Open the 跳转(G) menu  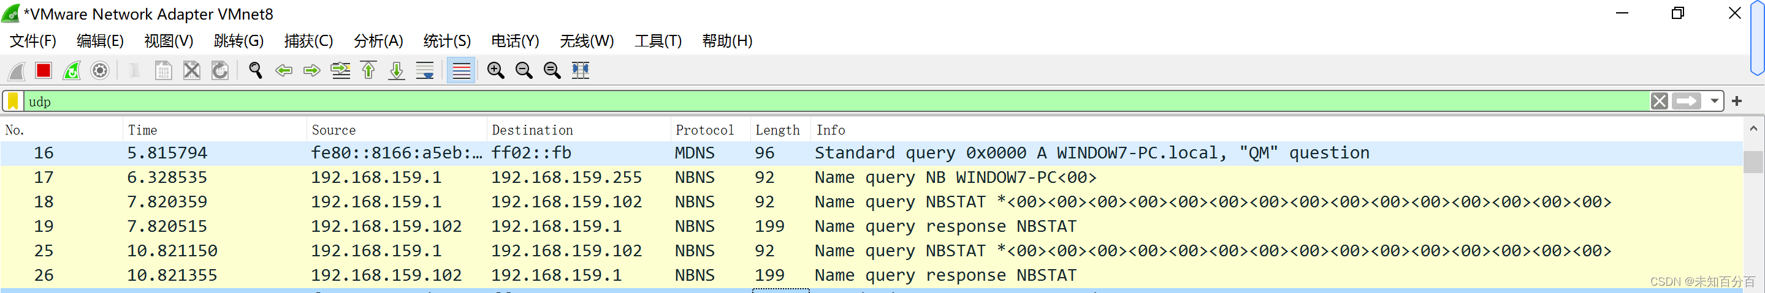(238, 41)
